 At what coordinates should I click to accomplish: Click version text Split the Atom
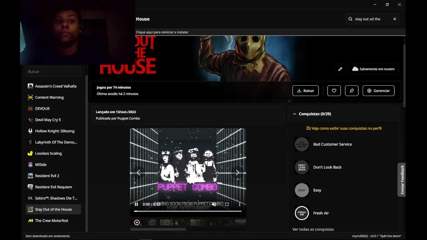coord(377,236)
